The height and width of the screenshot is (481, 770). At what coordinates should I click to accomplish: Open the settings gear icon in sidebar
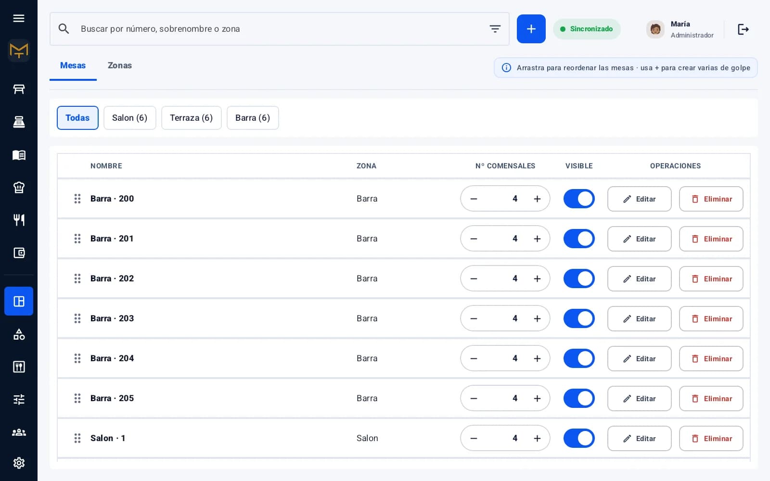click(x=19, y=463)
